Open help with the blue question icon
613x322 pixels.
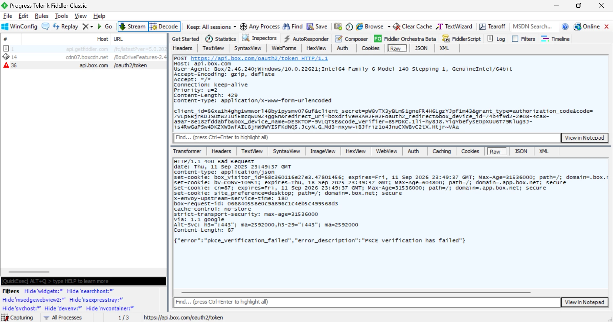click(565, 27)
